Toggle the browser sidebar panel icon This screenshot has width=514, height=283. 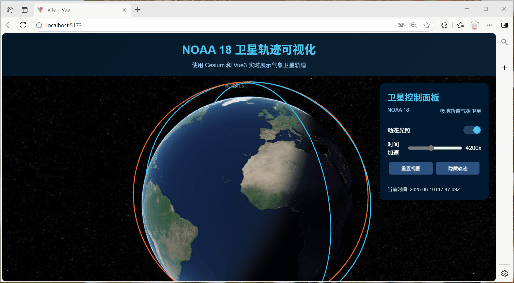point(505,25)
